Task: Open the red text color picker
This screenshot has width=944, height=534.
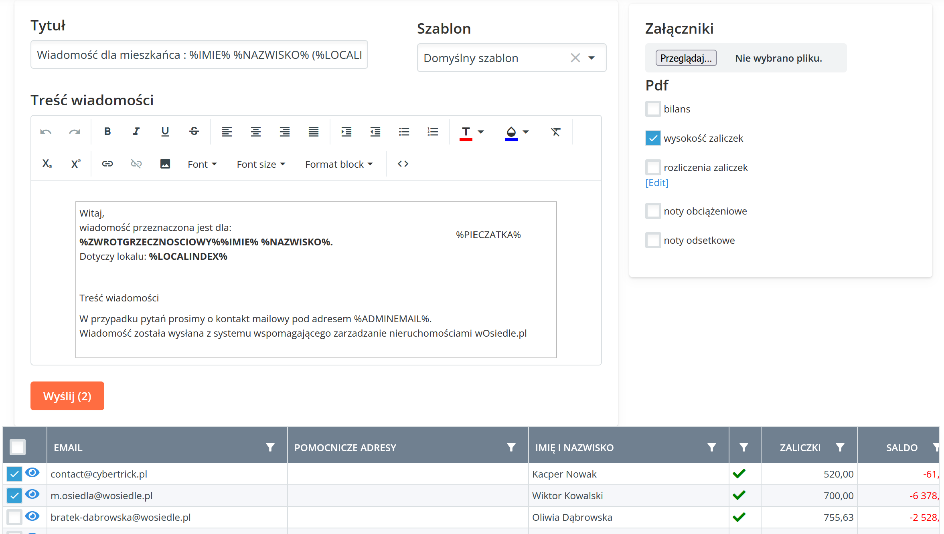Action: 481,132
